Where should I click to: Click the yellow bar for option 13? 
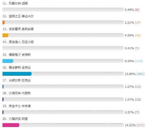coord(6,35)
